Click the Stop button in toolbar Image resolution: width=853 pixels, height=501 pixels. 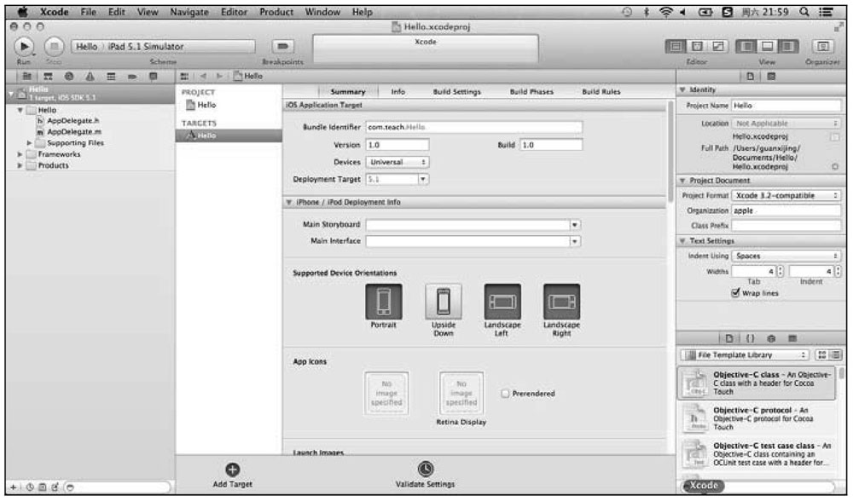pos(54,47)
